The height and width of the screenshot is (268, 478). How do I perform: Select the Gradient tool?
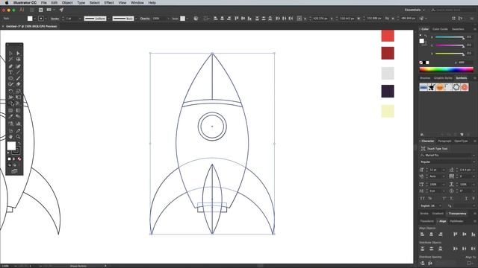[18, 110]
